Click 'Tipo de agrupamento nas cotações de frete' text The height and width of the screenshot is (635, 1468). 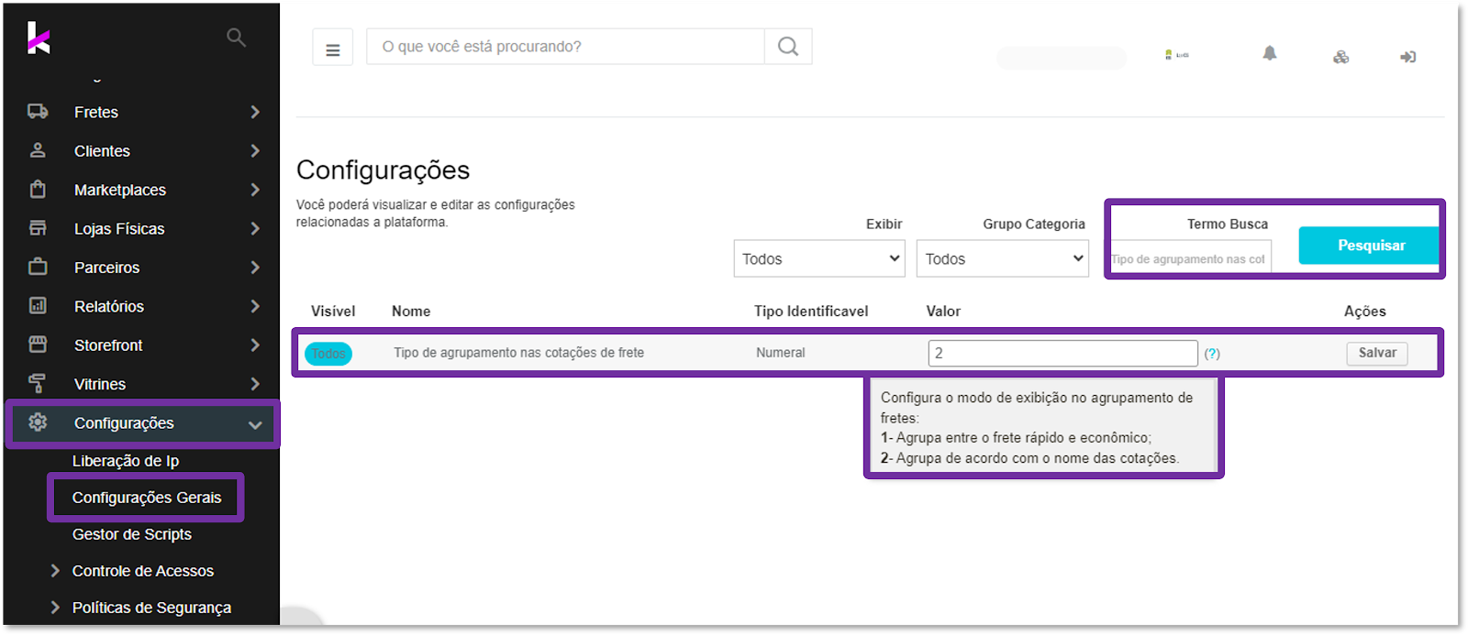click(x=519, y=353)
